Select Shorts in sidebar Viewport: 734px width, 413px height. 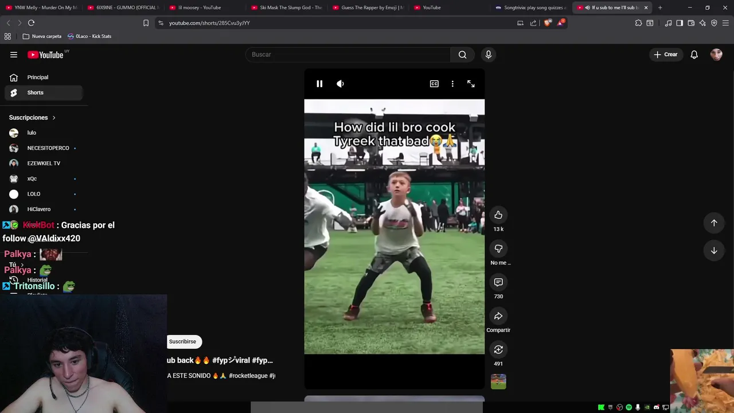[44, 92]
